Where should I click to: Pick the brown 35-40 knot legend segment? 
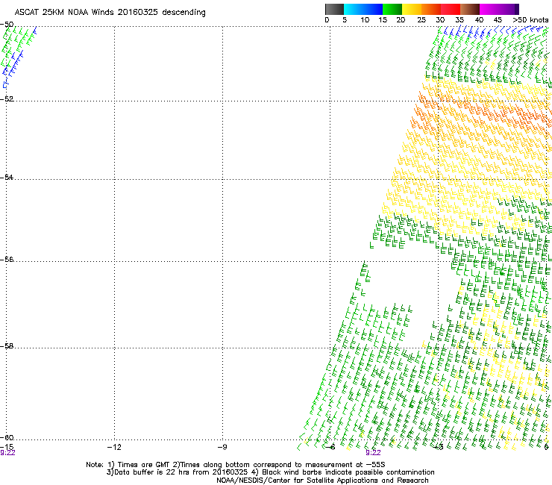(470, 9)
